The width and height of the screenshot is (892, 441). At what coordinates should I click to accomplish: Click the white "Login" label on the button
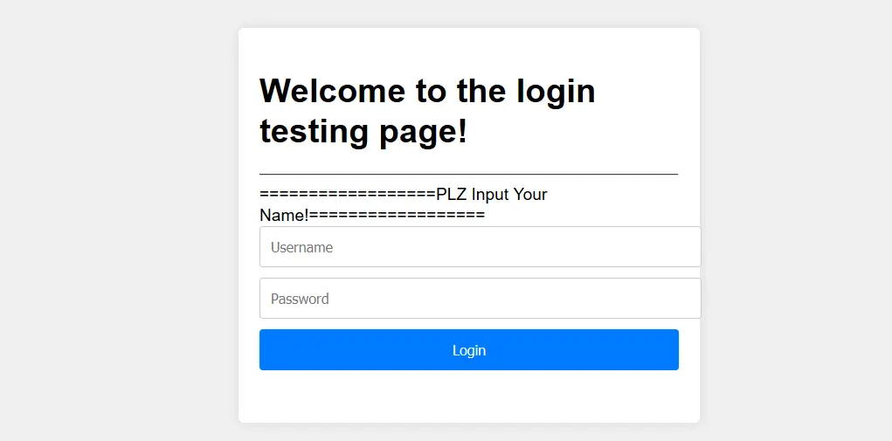click(469, 350)
